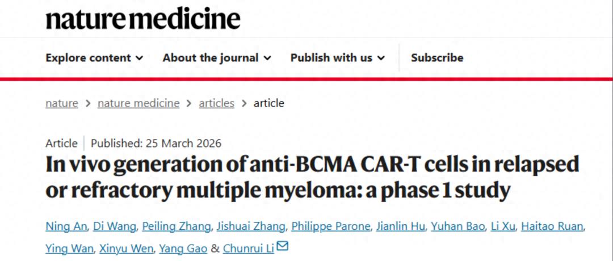Select author Yuhan Bao's name

[457, 226]
